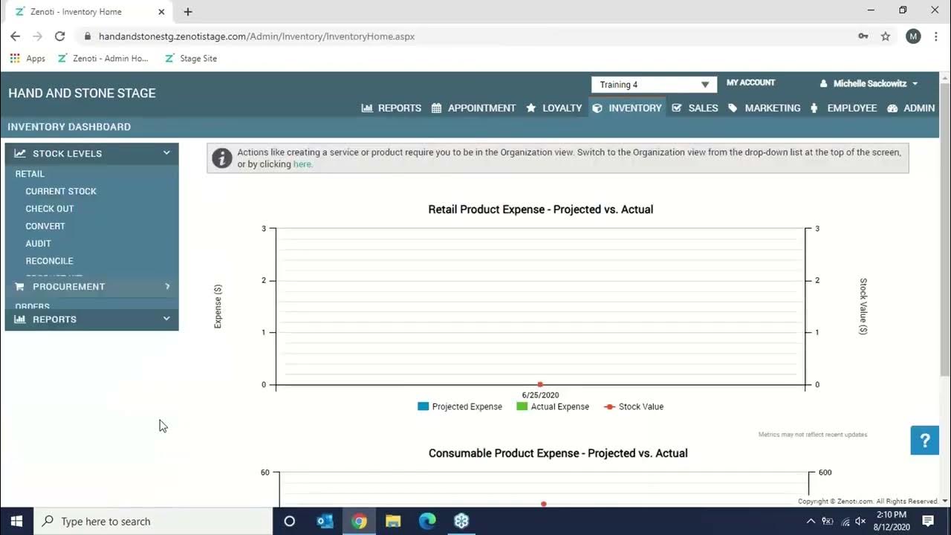Click the MY ACCOUNT link
Image resolution: width=951 pixels, height=535 pixels.
[x=750, y=82]
